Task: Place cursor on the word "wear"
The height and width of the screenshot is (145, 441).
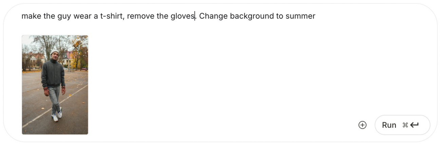Action: point(82,16)
